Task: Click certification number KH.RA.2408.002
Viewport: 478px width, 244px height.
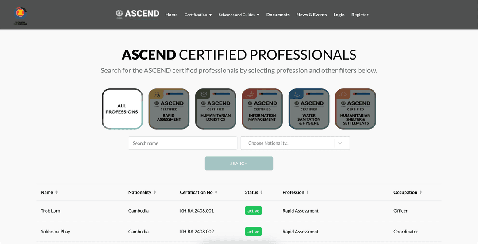Action: click(x=197, y=232)
